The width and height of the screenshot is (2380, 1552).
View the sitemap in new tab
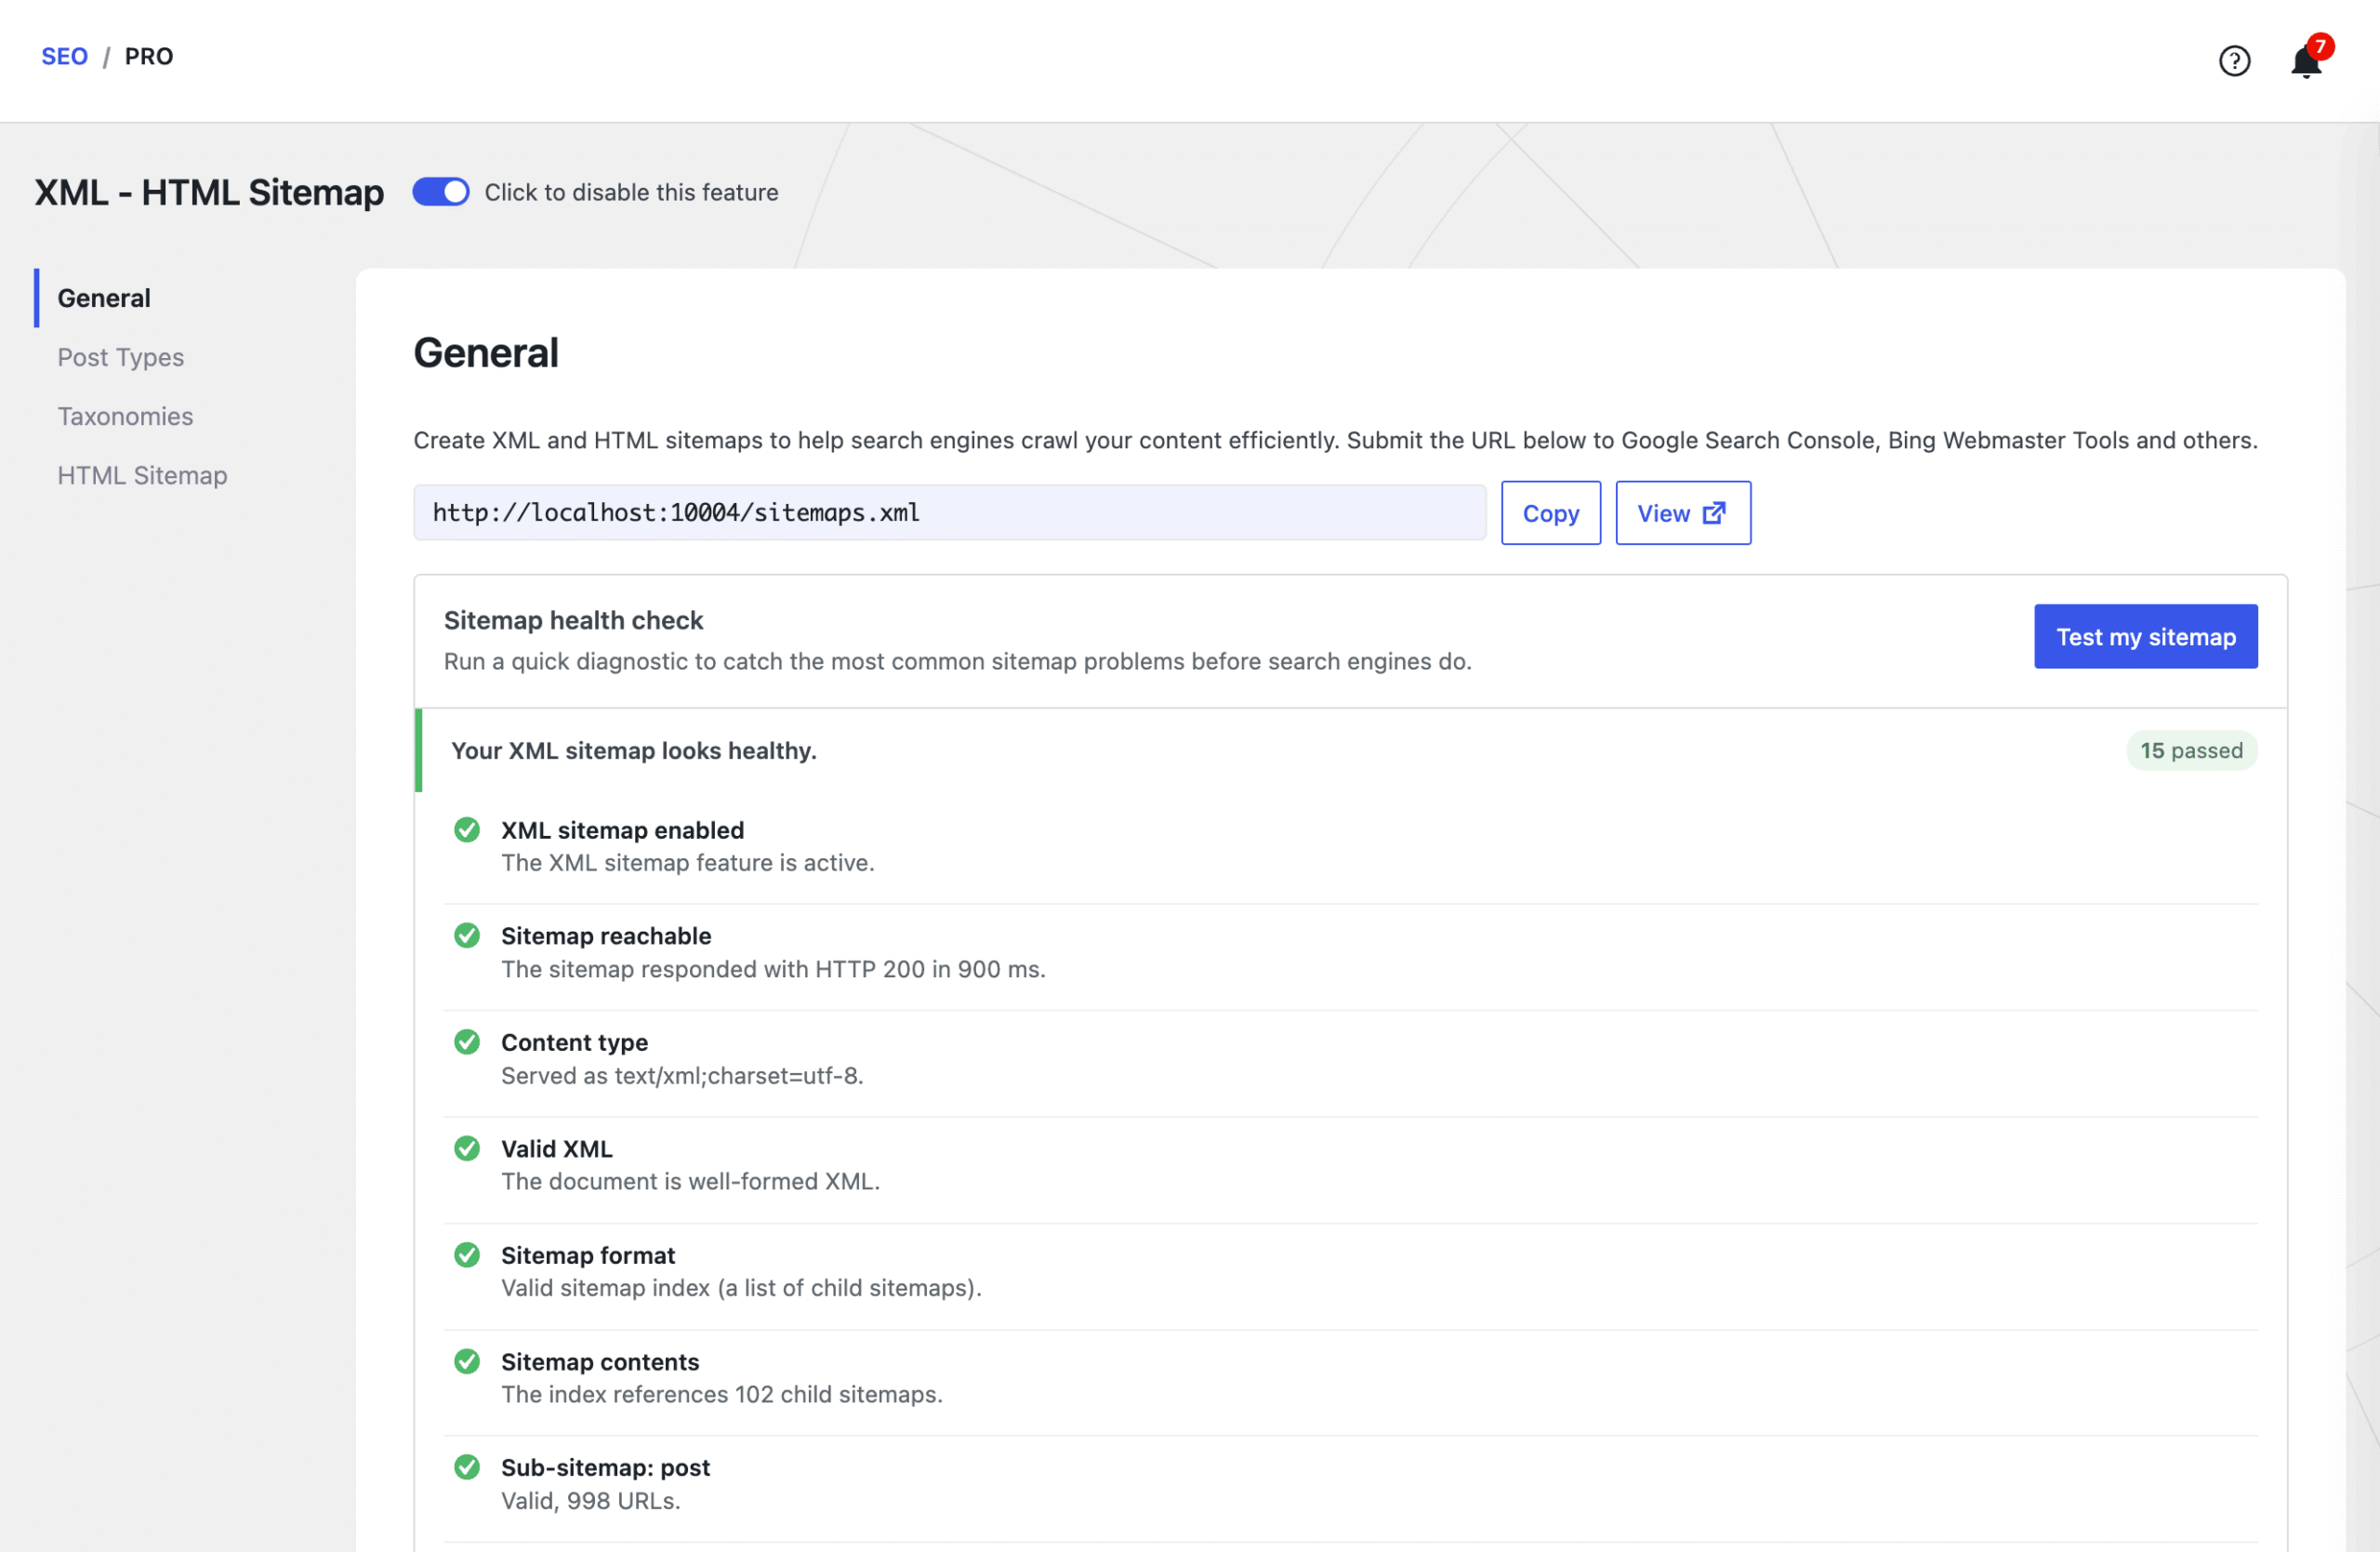click(x=1683, y=513)
